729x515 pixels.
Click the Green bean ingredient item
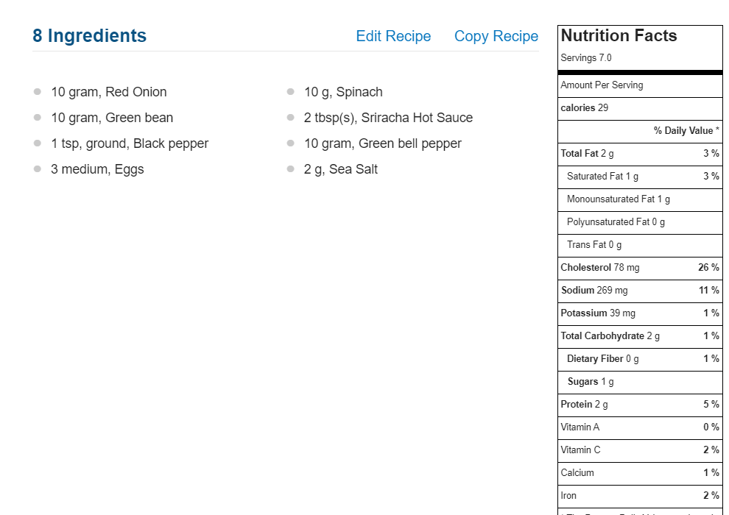pyautogui.click(x=112, y=118)
